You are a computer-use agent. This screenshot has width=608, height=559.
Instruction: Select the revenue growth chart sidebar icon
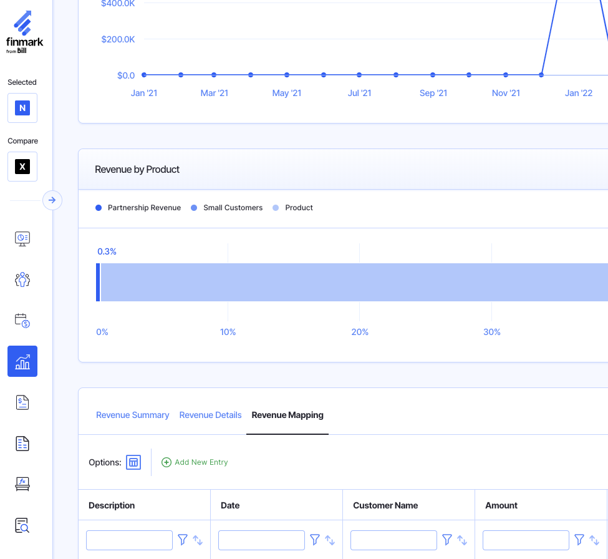pos(22,361)
